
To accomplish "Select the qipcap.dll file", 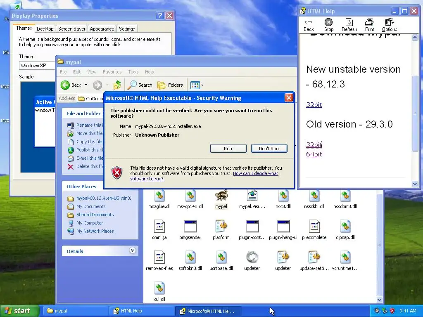I will pyautogui.click(x=345, y=230).
